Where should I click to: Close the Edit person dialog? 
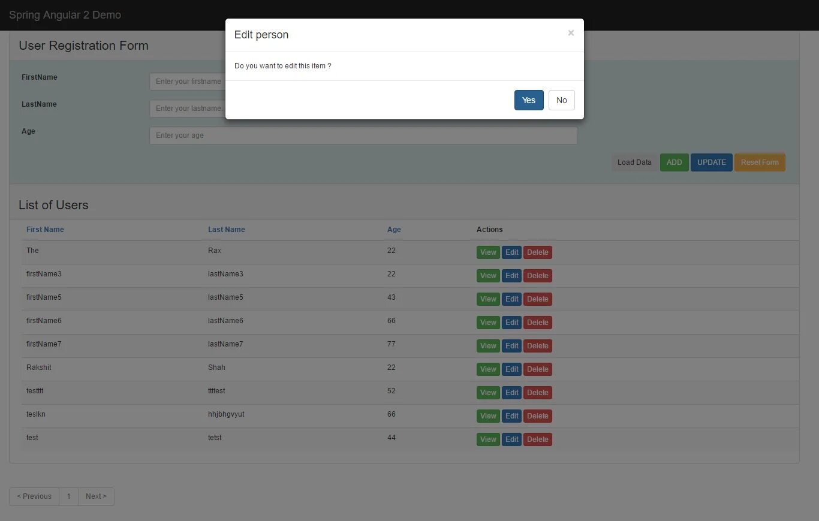571,33
